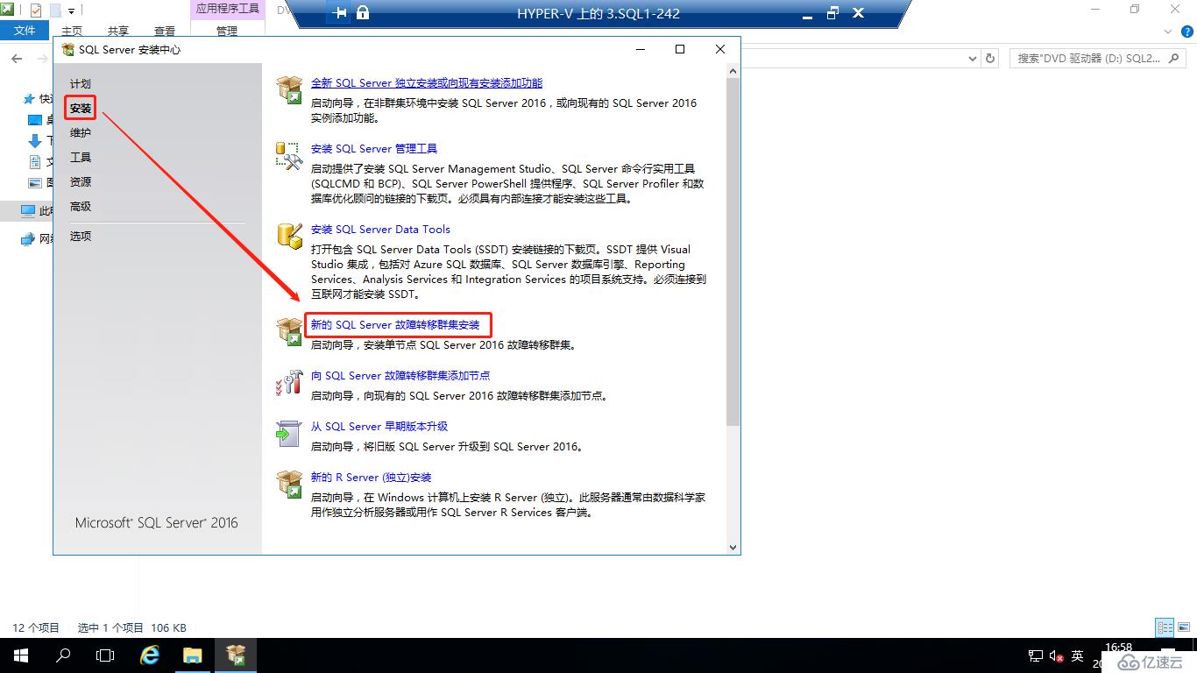The width and height of the screenshot is (1197, 673).
Task: Click the network icon in system tray
Action: tap(1035, 656)
